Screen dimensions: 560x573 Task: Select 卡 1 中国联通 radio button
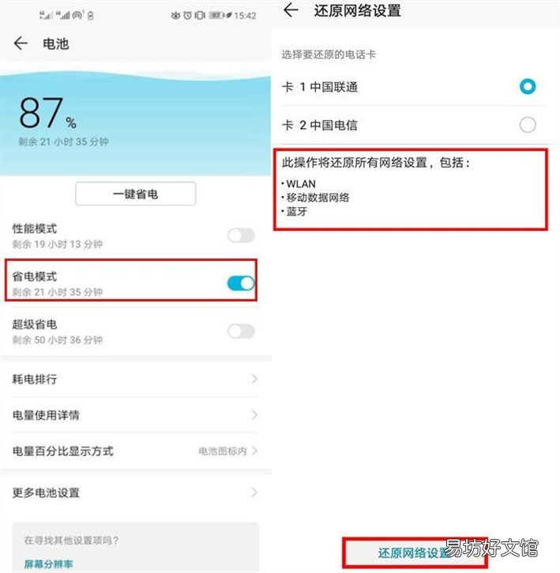point(528,87)
